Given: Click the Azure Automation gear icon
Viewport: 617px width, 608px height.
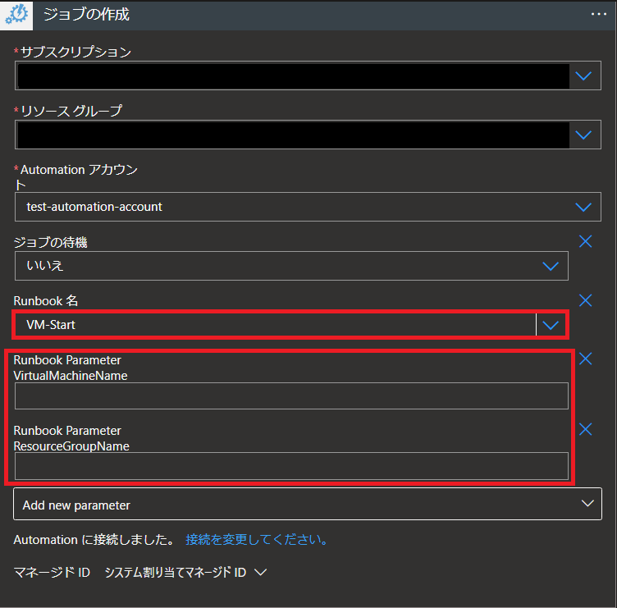Looking at the screenshot, I should point(16,15).
